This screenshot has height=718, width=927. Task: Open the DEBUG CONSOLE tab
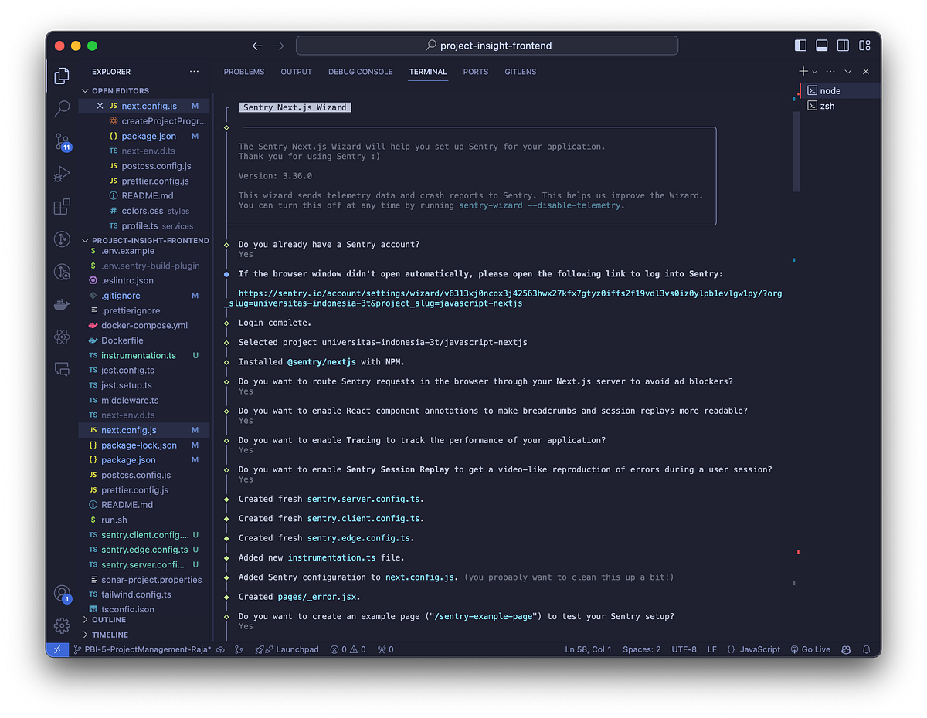point(360,71)
